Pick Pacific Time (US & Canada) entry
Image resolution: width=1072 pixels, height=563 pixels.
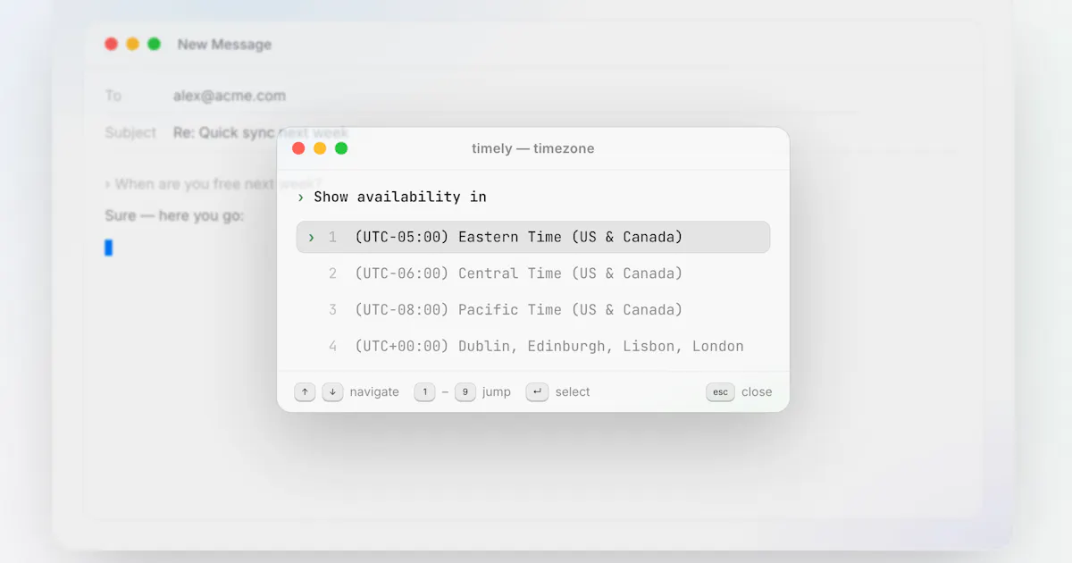[x=532, y=310]
